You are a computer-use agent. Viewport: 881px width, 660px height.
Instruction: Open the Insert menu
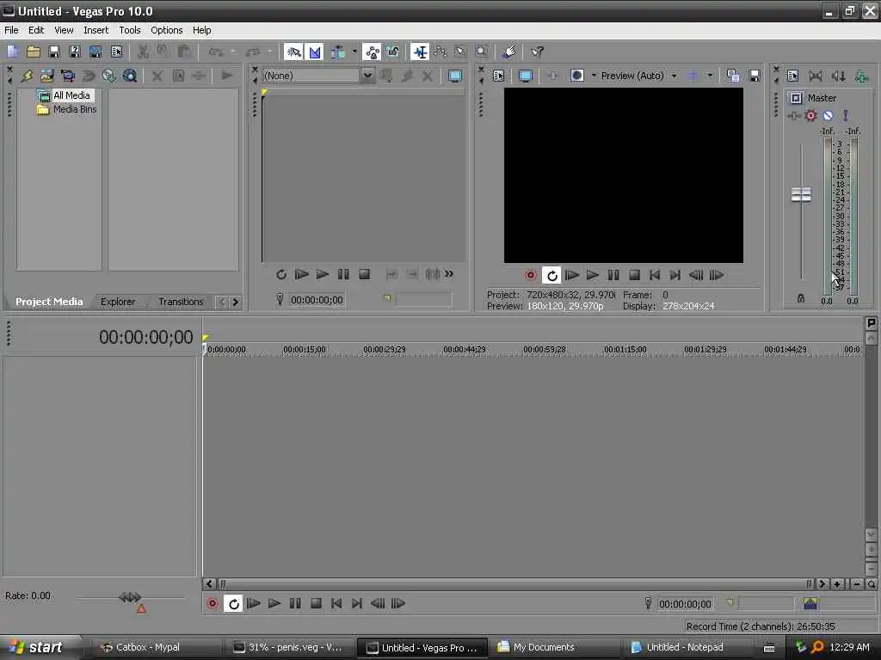click(x=96, y=30)
